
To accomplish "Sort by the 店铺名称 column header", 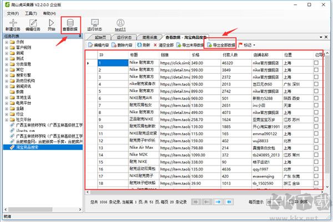I will point(267,55).
